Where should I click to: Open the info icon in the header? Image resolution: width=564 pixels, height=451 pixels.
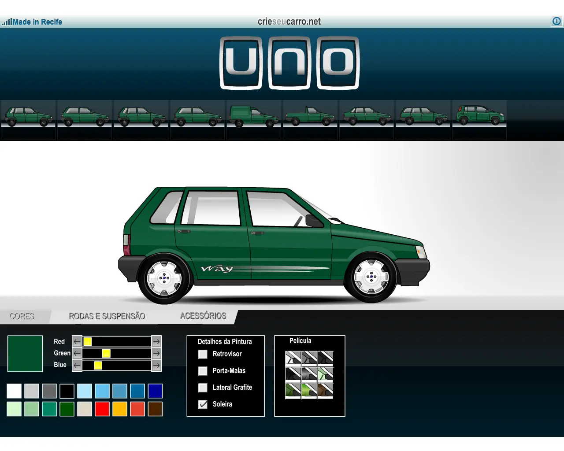[x=557, y=21]
